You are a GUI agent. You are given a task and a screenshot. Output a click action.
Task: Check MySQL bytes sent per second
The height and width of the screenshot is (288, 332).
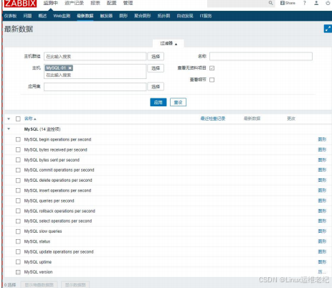pos(18,160)
